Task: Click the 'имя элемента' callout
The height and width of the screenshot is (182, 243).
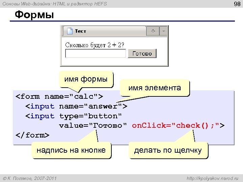Action: tap(155, 88)
